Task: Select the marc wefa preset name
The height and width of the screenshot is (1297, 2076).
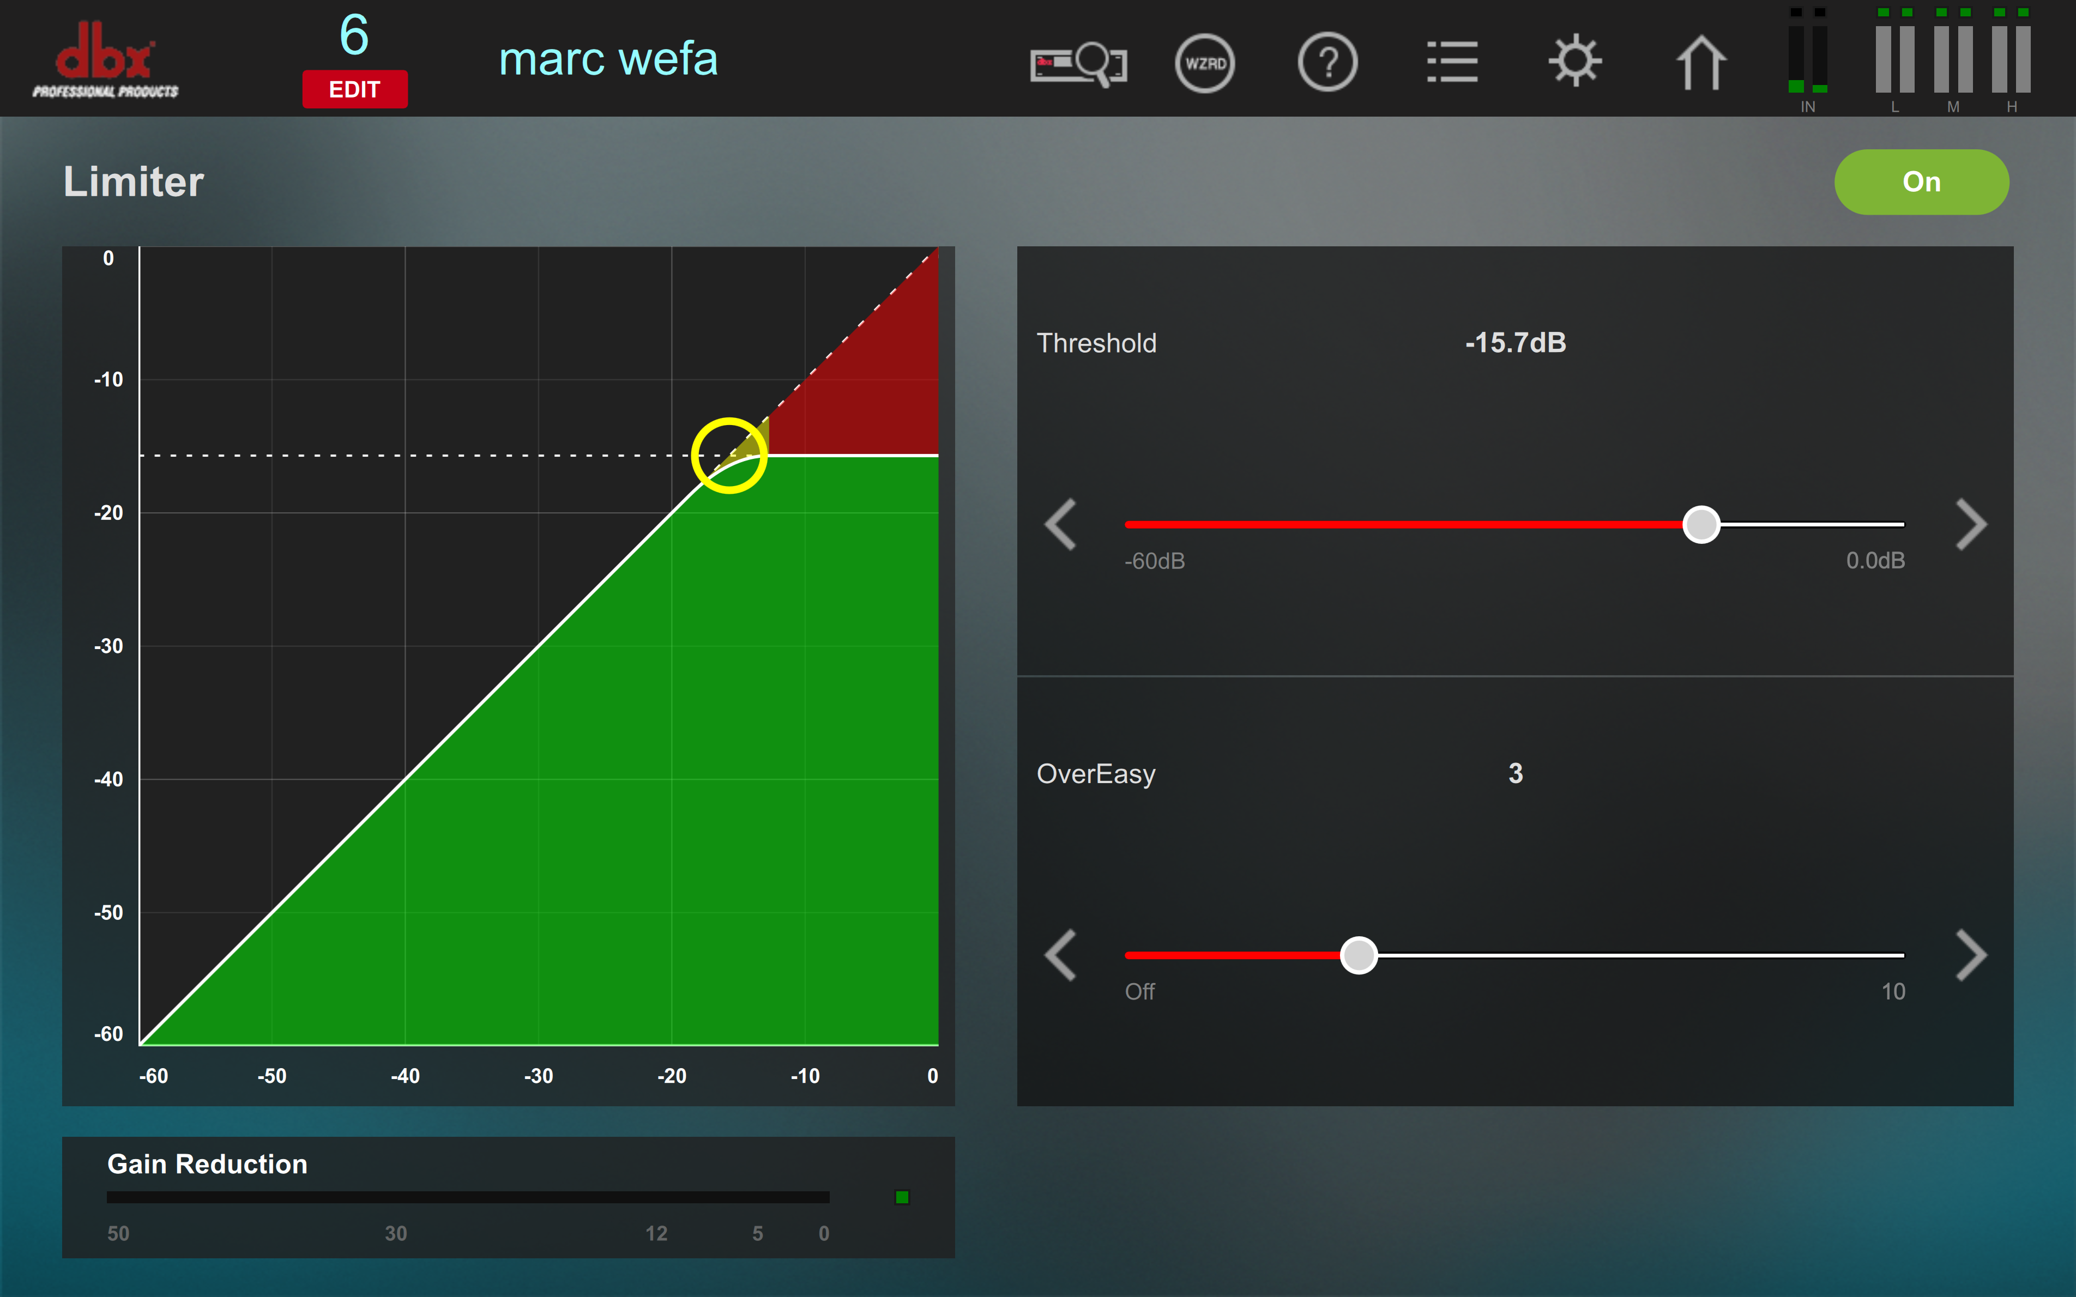Action: (x=608, y=59)
